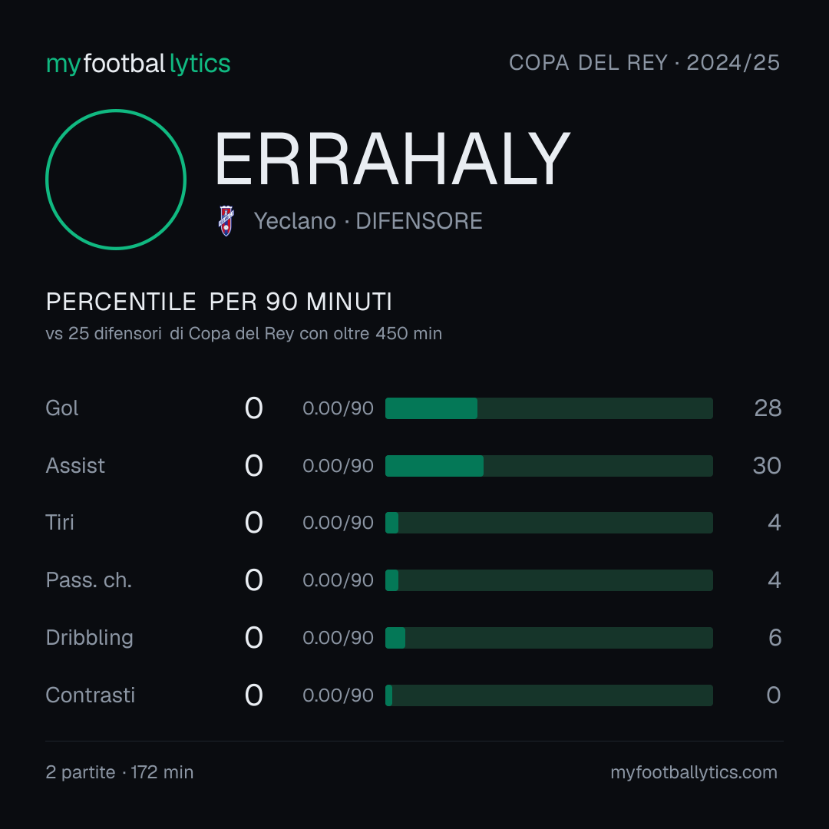829x829 pixels.
Task: Click the empty green player photo circle
Action: click(116, 179)
